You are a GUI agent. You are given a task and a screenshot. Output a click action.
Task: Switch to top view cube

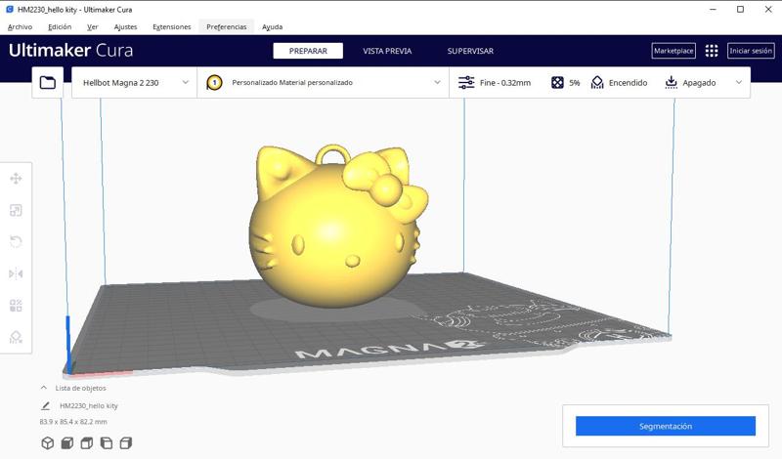click(x=87, y=443)
